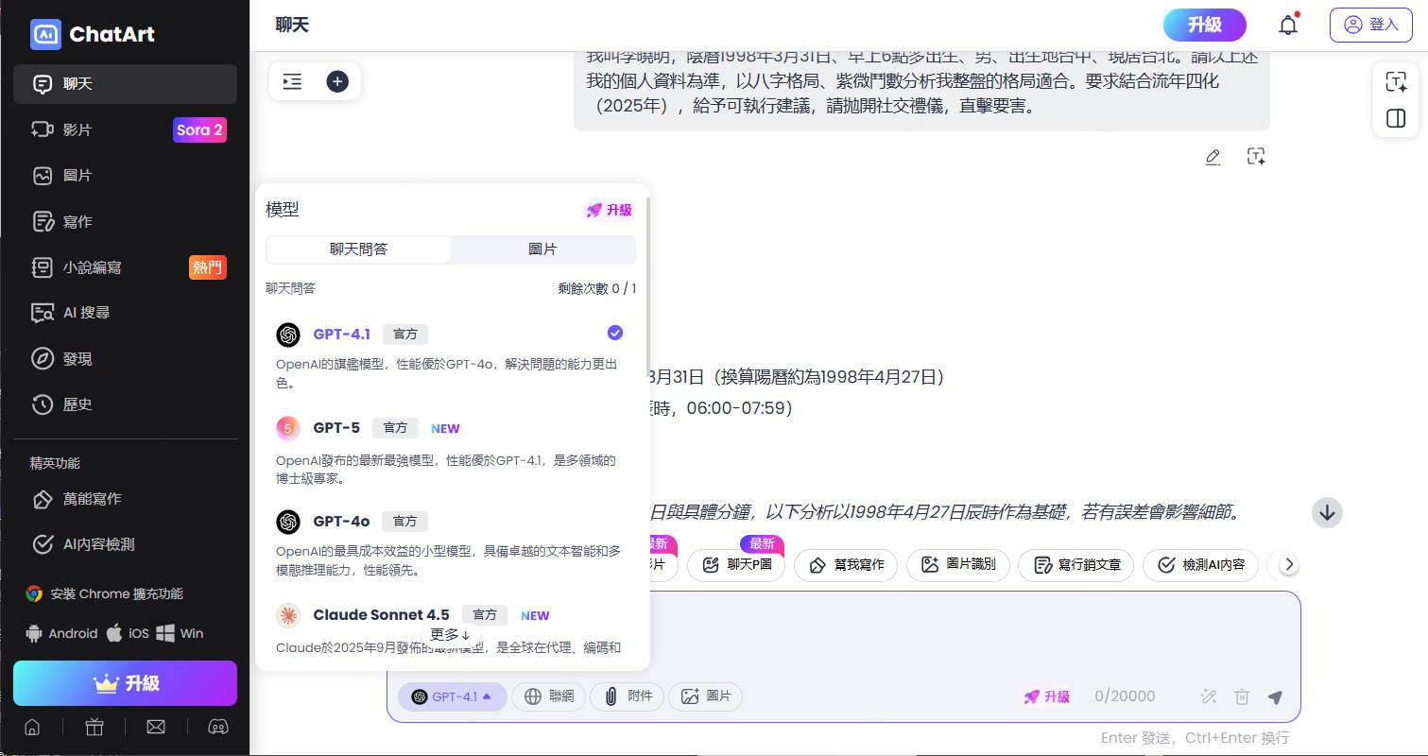Deselect the checked GPT-4.1 model

(615, 333)
